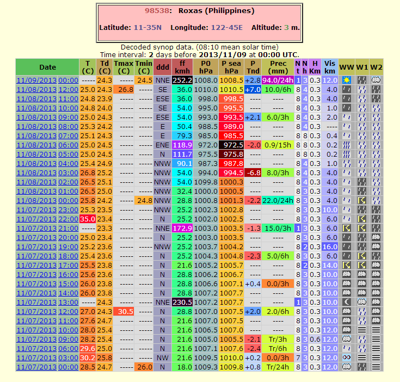Click heavy rain WW icon at 11/08/2013 06:00
This screenshot has height=382, width=400.
tap(346, 145)
